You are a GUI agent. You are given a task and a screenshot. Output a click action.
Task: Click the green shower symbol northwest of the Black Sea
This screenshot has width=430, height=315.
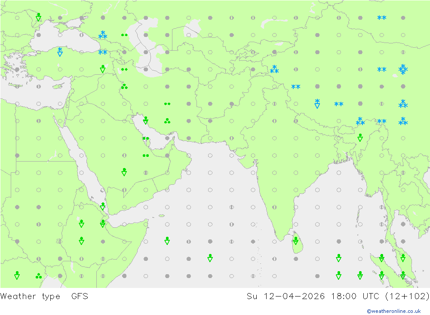coord(39,17)
